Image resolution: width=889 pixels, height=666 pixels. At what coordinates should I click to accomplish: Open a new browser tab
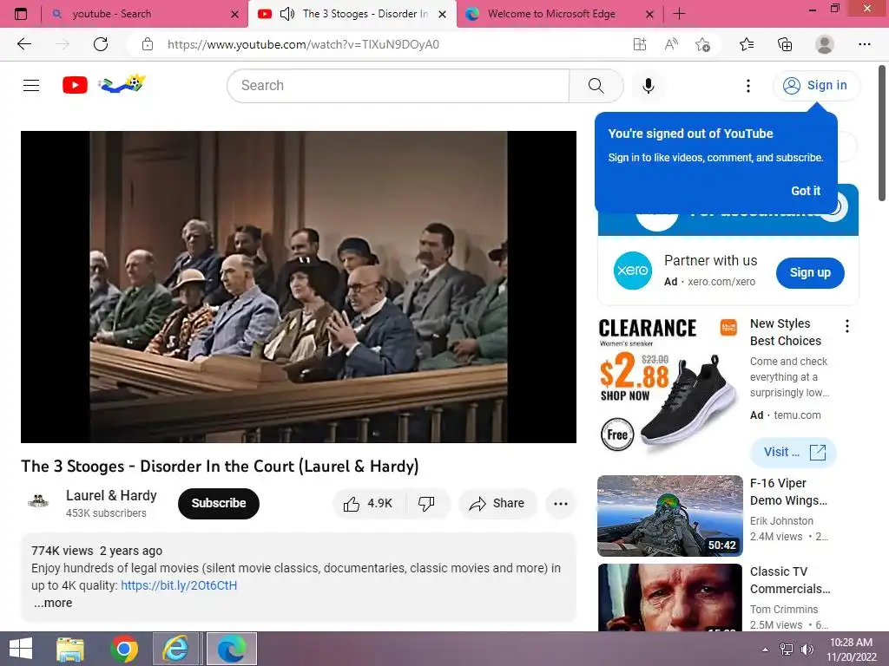[x=679, y=14]
